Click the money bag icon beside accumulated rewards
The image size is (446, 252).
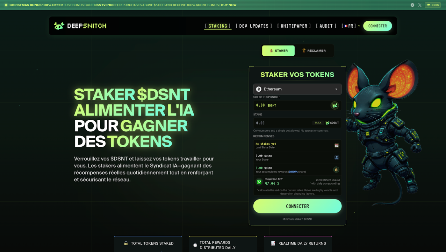point(336,170)
